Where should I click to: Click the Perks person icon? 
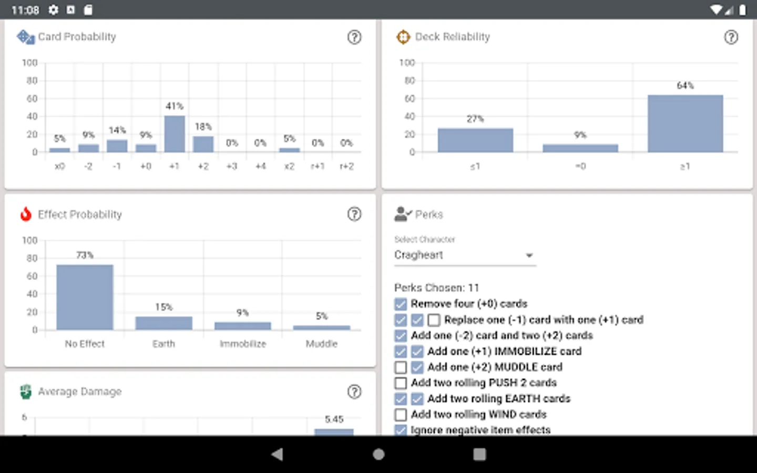coord(403,214)
